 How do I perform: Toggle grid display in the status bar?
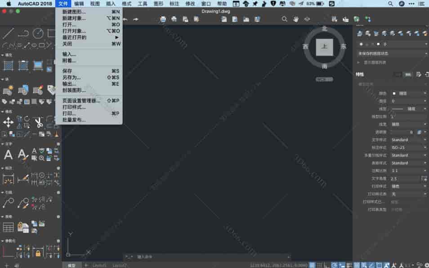click(312, 264)
